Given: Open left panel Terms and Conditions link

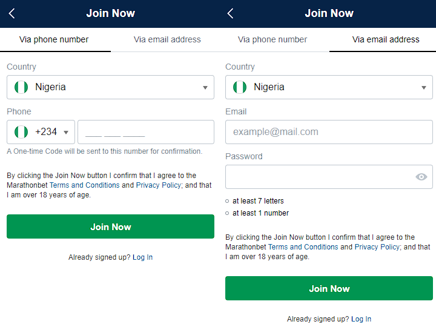Looking at the screenshot, I should [84, 185].
